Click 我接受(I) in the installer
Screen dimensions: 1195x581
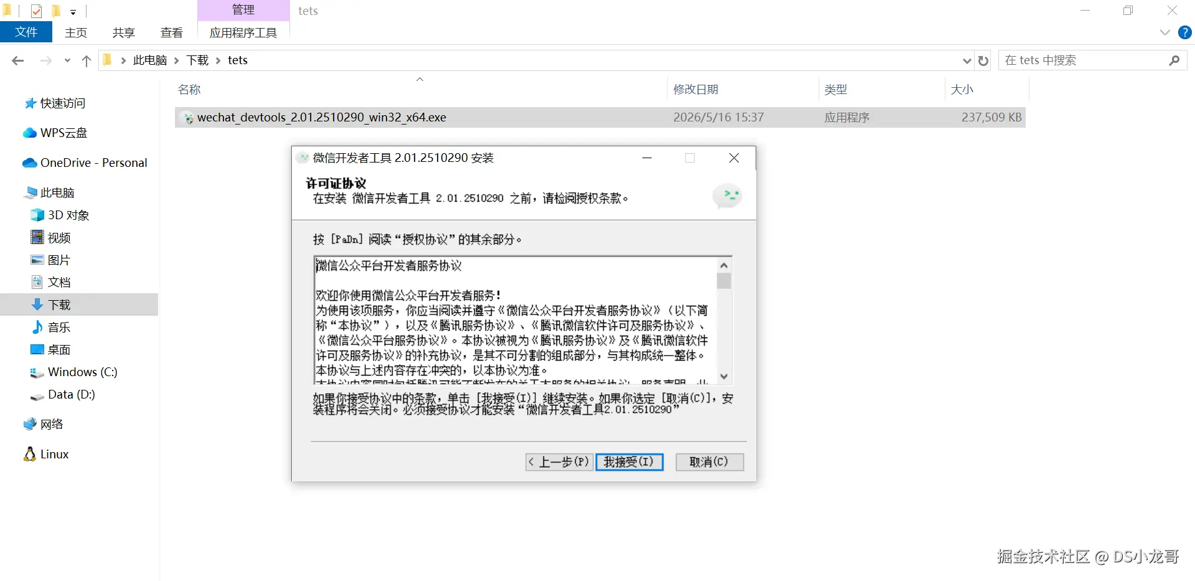click(x=629, y=462)
